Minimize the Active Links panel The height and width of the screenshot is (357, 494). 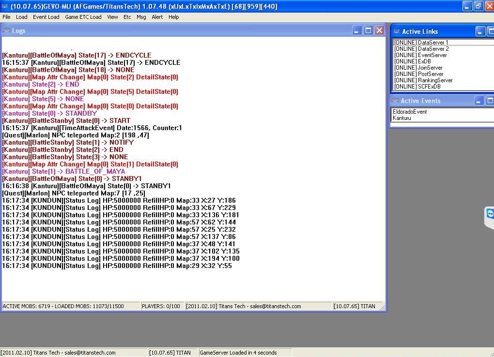[x=480, y=31]
